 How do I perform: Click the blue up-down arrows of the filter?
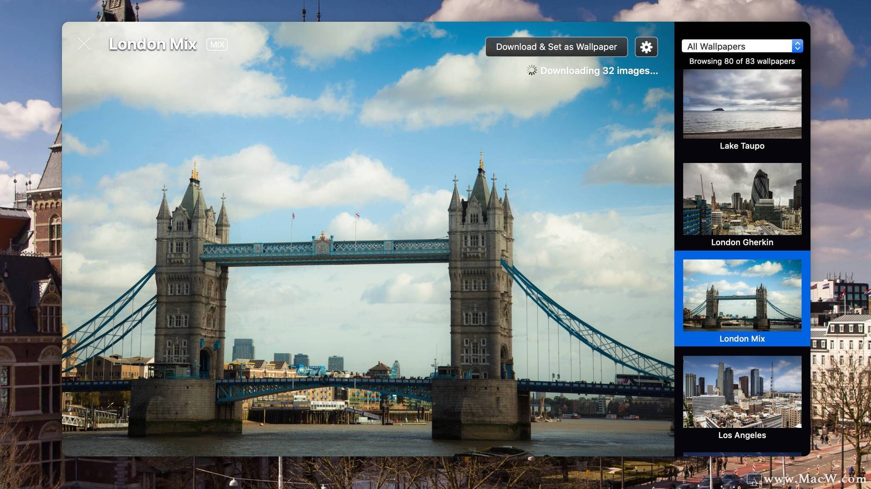[797, 46]
